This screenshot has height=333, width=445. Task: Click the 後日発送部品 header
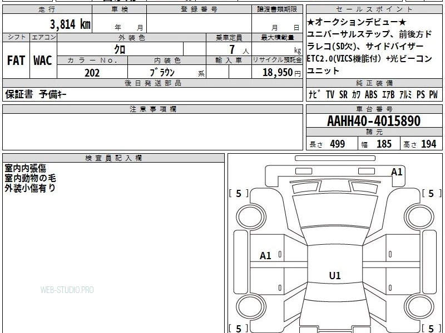[152, 83]
